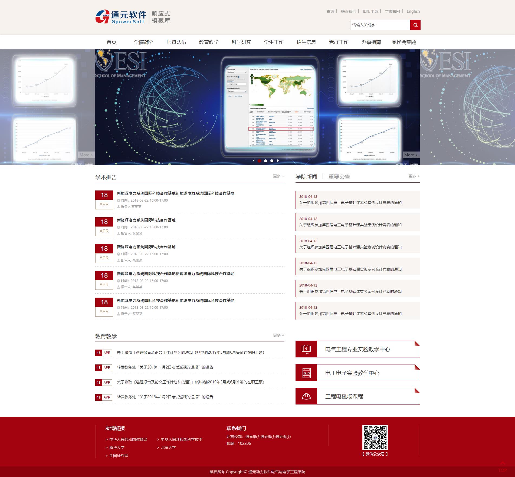Click the TOP back-to-top icon
This screenshot has width=515, height=477.
coord(502,467)
